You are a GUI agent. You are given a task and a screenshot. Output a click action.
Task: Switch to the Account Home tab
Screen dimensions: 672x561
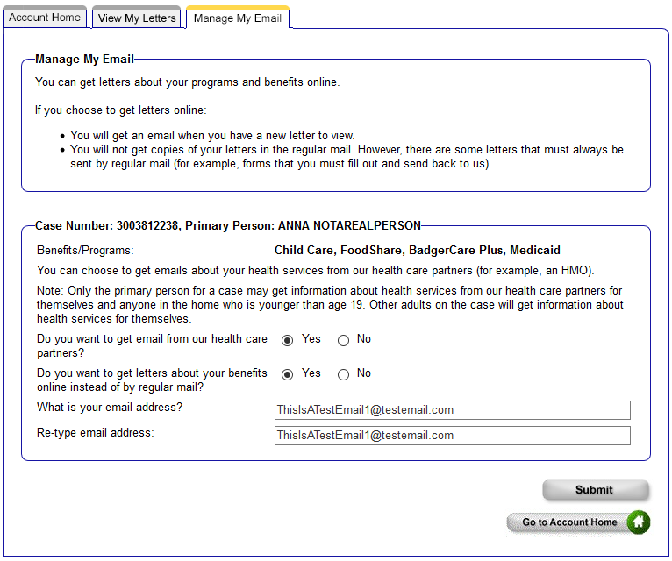point(44,18)
